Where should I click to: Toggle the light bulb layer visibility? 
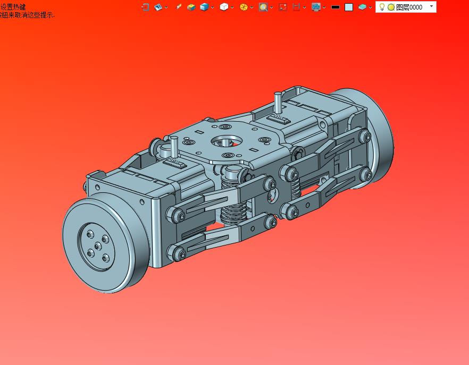pos(382,7)
